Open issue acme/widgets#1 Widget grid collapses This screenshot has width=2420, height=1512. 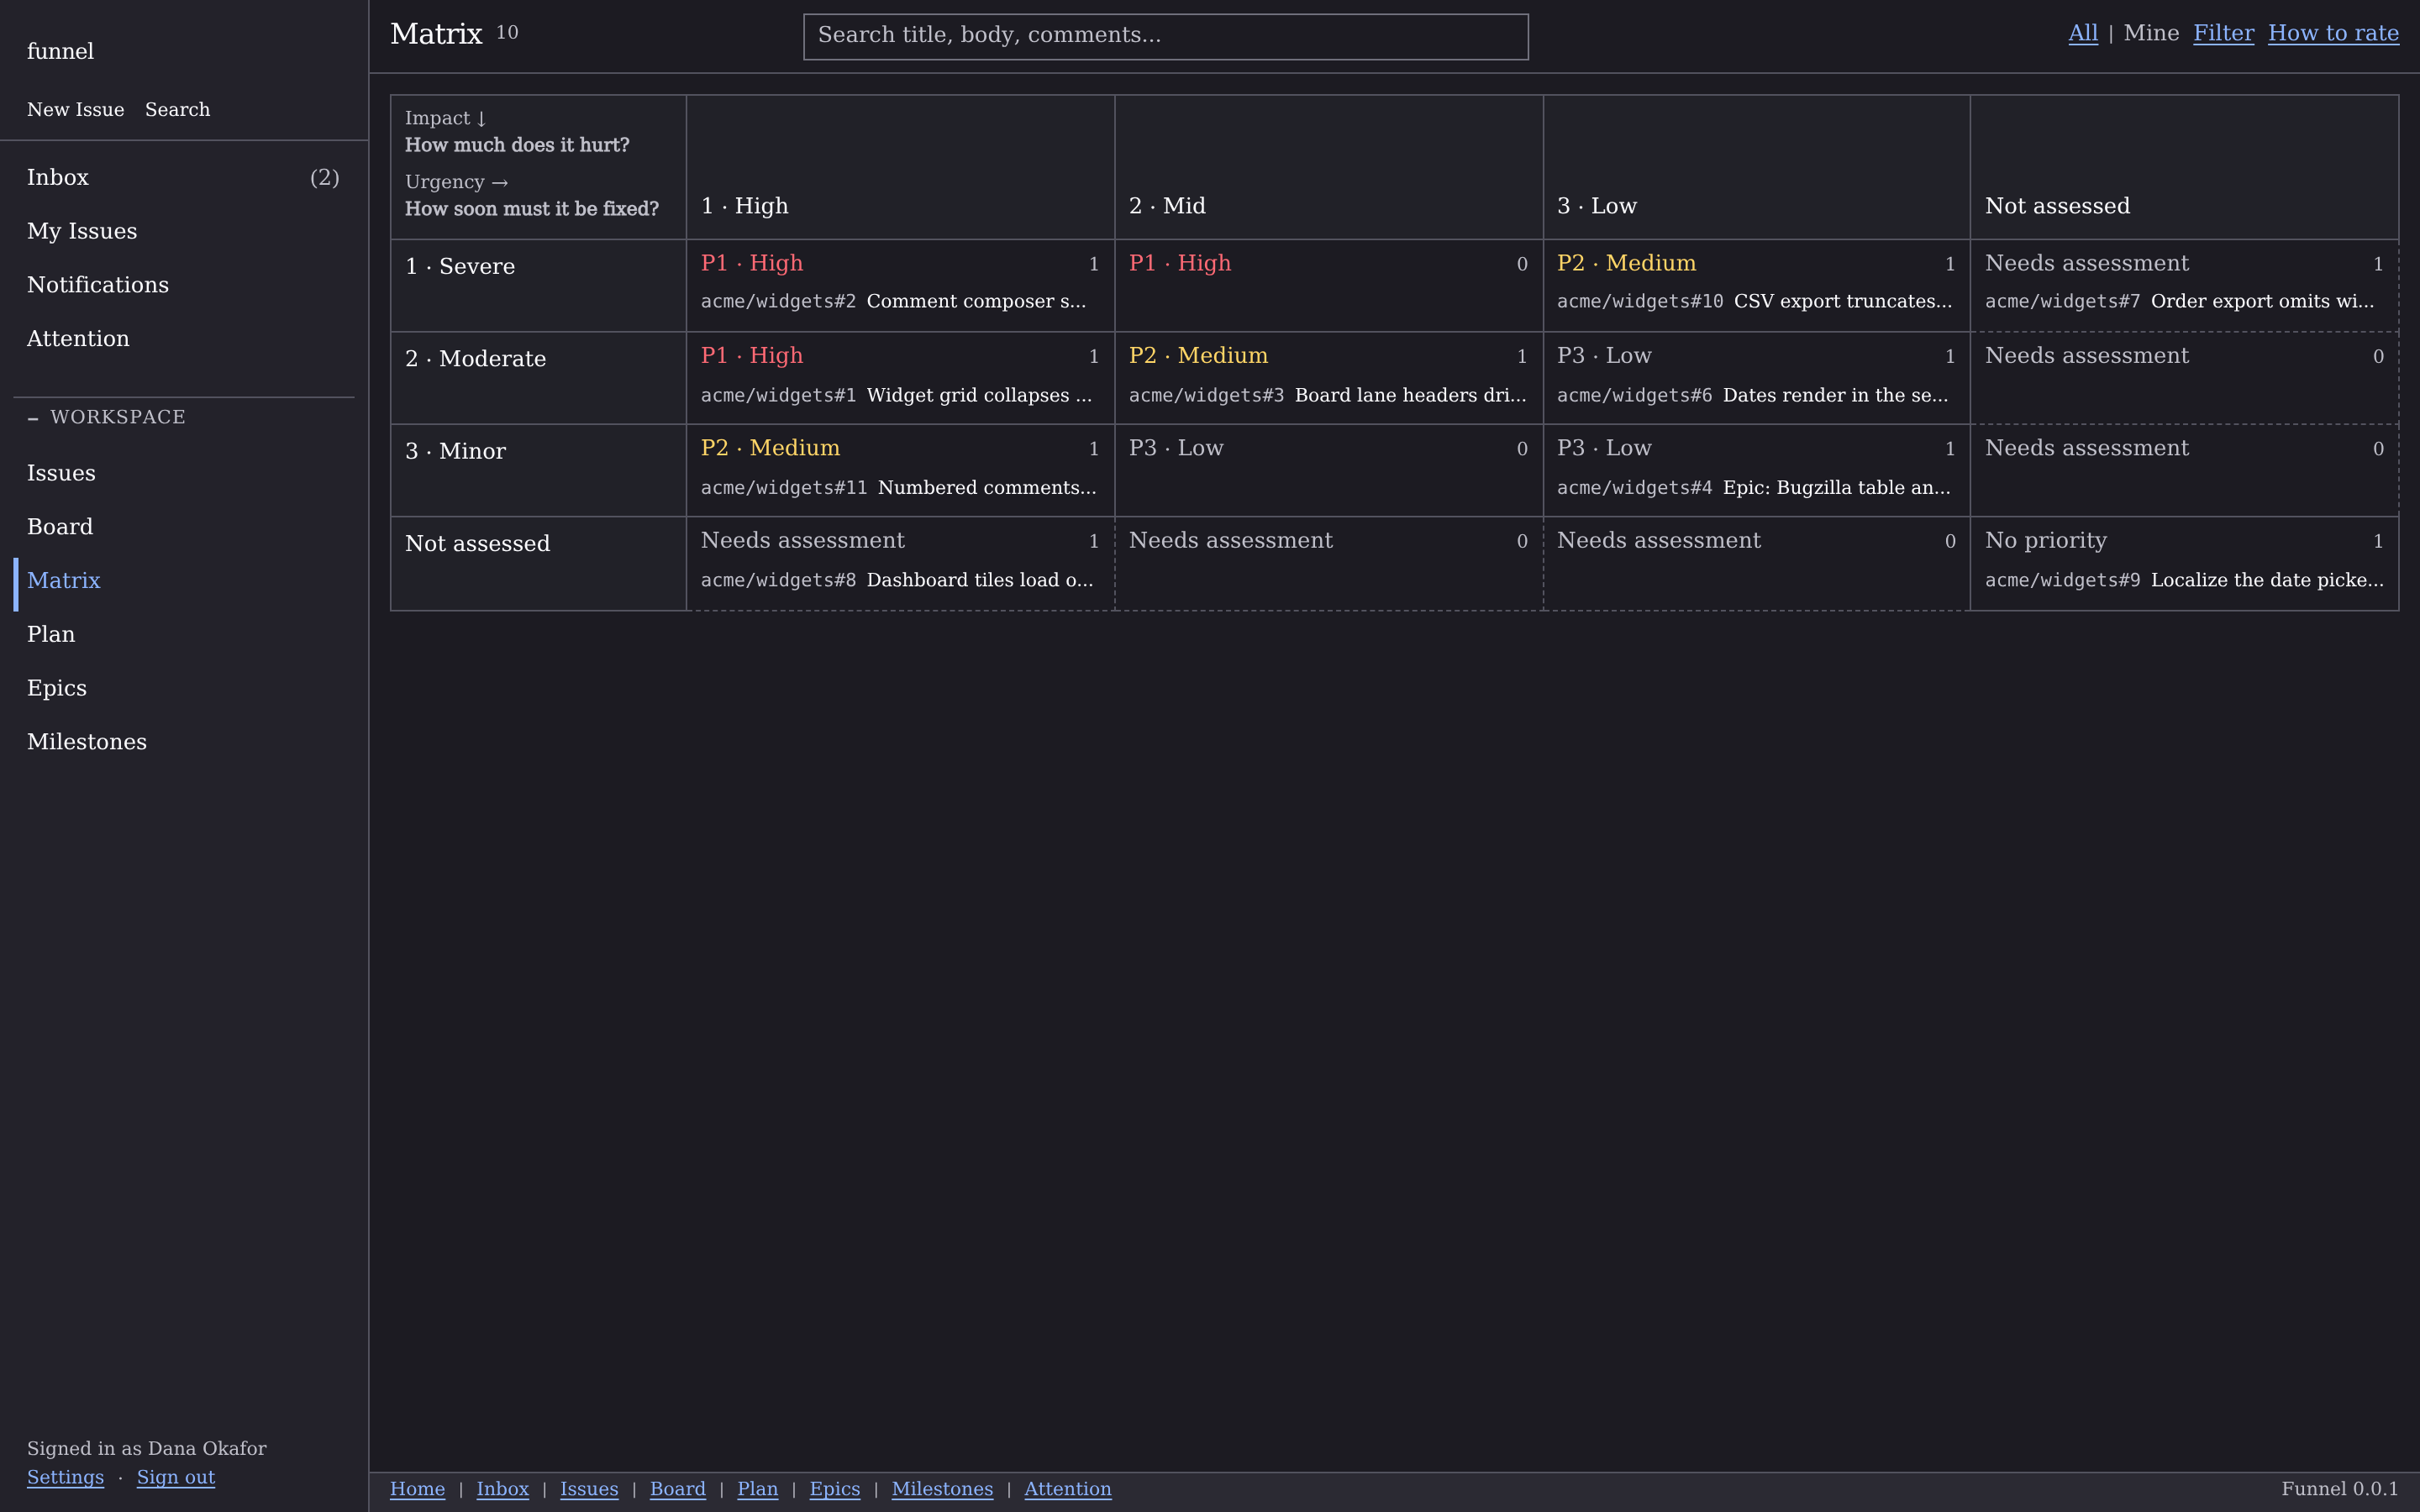pyautogui.click(x=896, y=395)
